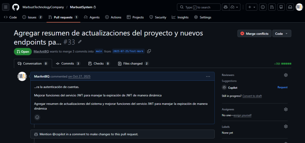This screenshot has height=143, width=305.
Task: Expand the create new plus dropdown
Action: tap(252, 7)
